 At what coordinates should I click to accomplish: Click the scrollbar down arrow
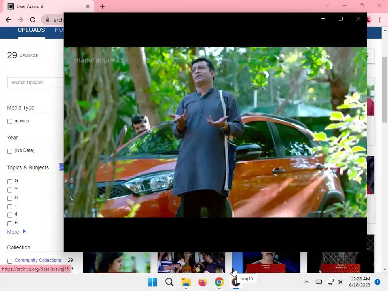[x=385, y=269]
